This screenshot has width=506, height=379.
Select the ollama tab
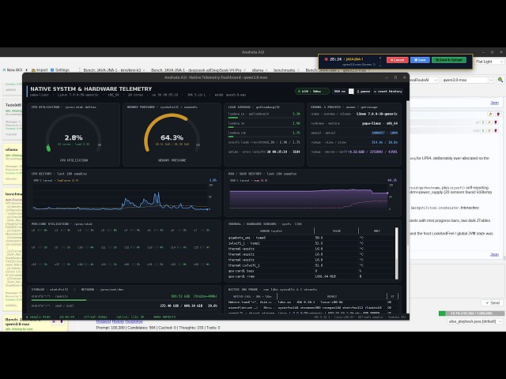click(258, 70)
